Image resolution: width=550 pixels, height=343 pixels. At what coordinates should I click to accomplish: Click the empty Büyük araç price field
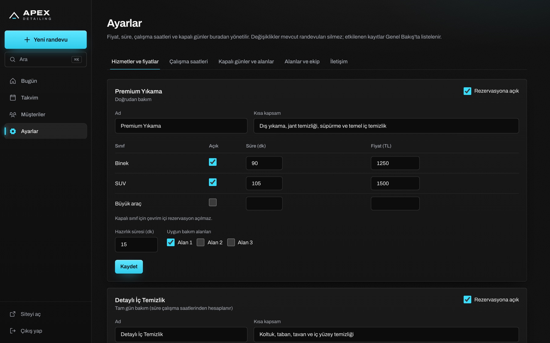395,203
